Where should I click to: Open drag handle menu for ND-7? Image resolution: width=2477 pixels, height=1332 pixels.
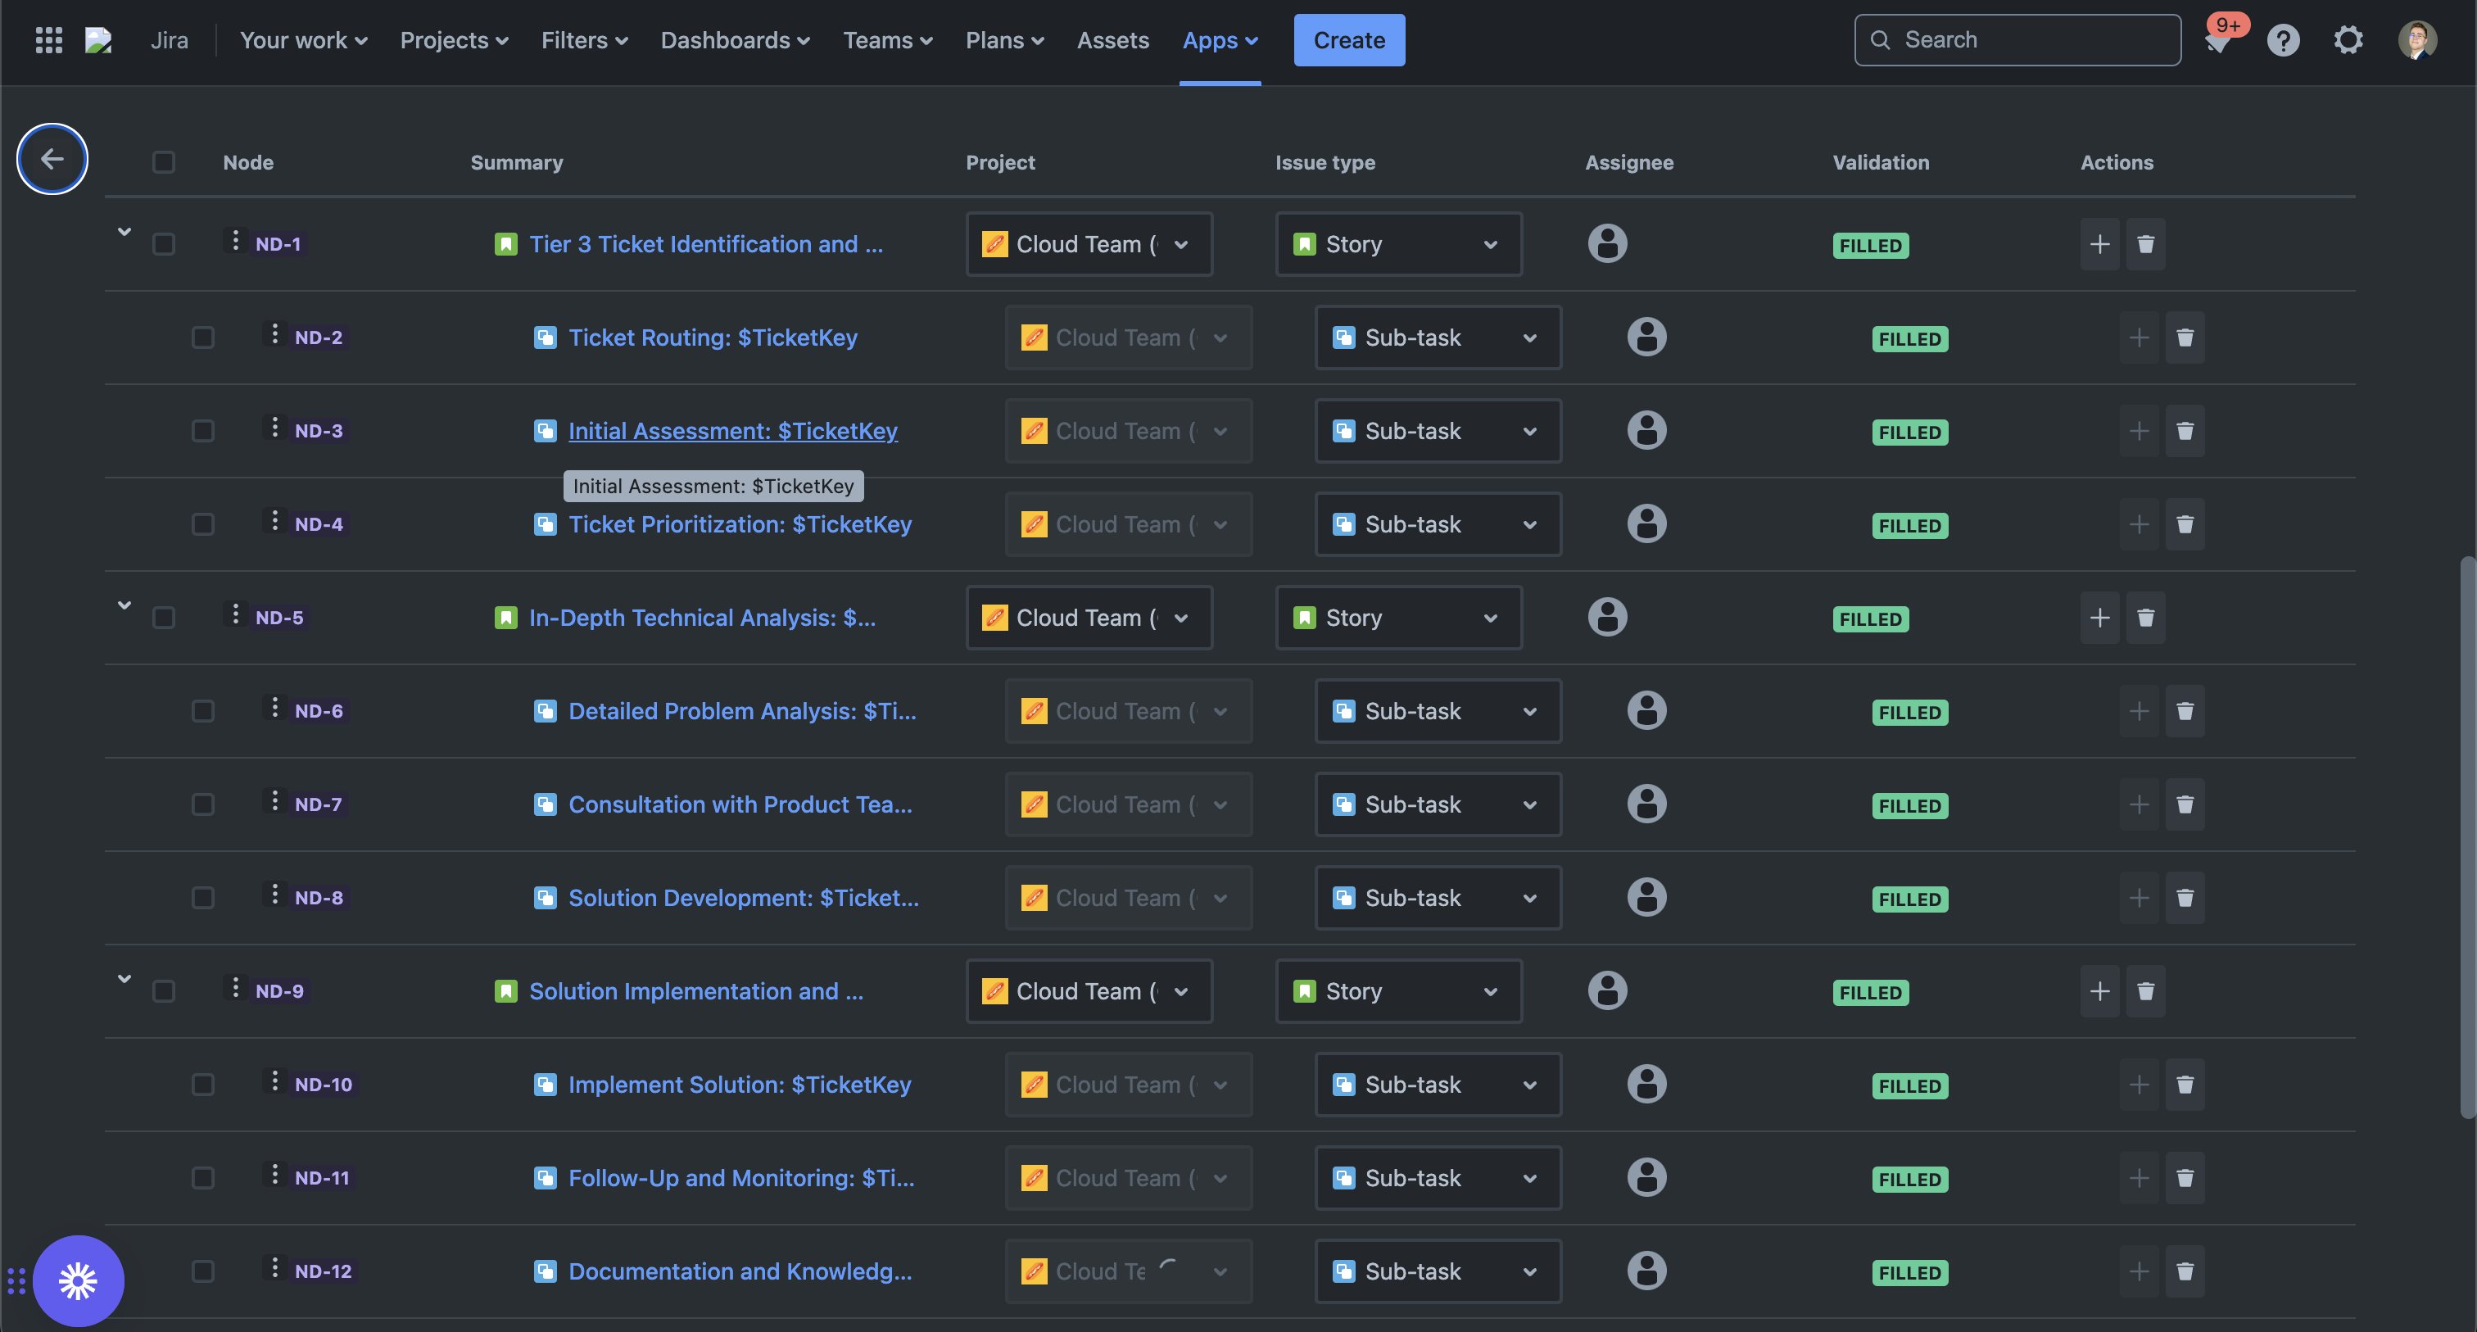[274, 802]
